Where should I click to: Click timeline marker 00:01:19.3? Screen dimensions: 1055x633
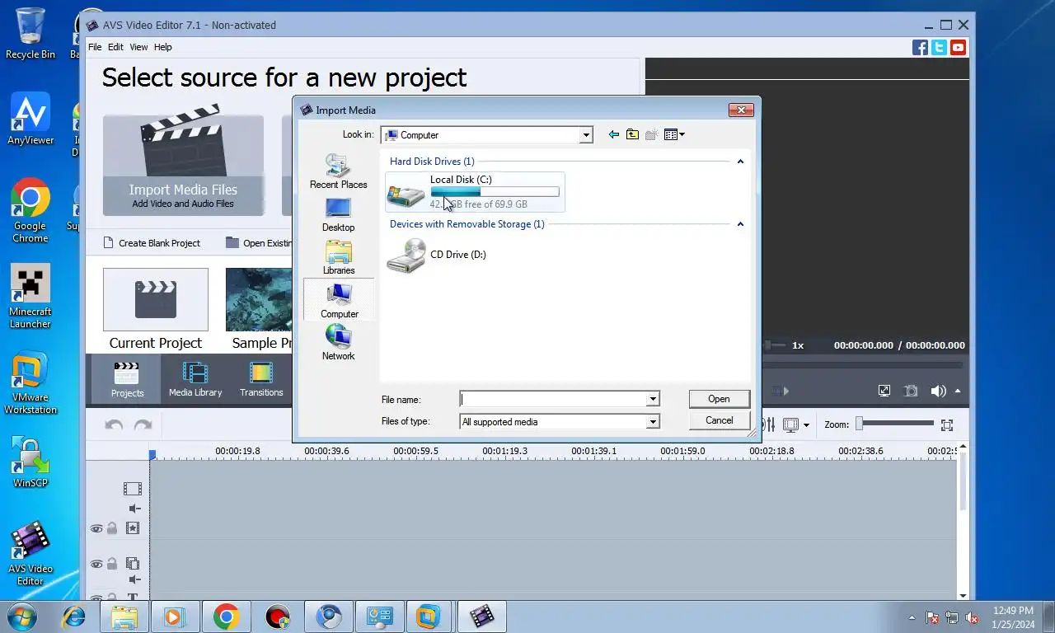[504, 451]
